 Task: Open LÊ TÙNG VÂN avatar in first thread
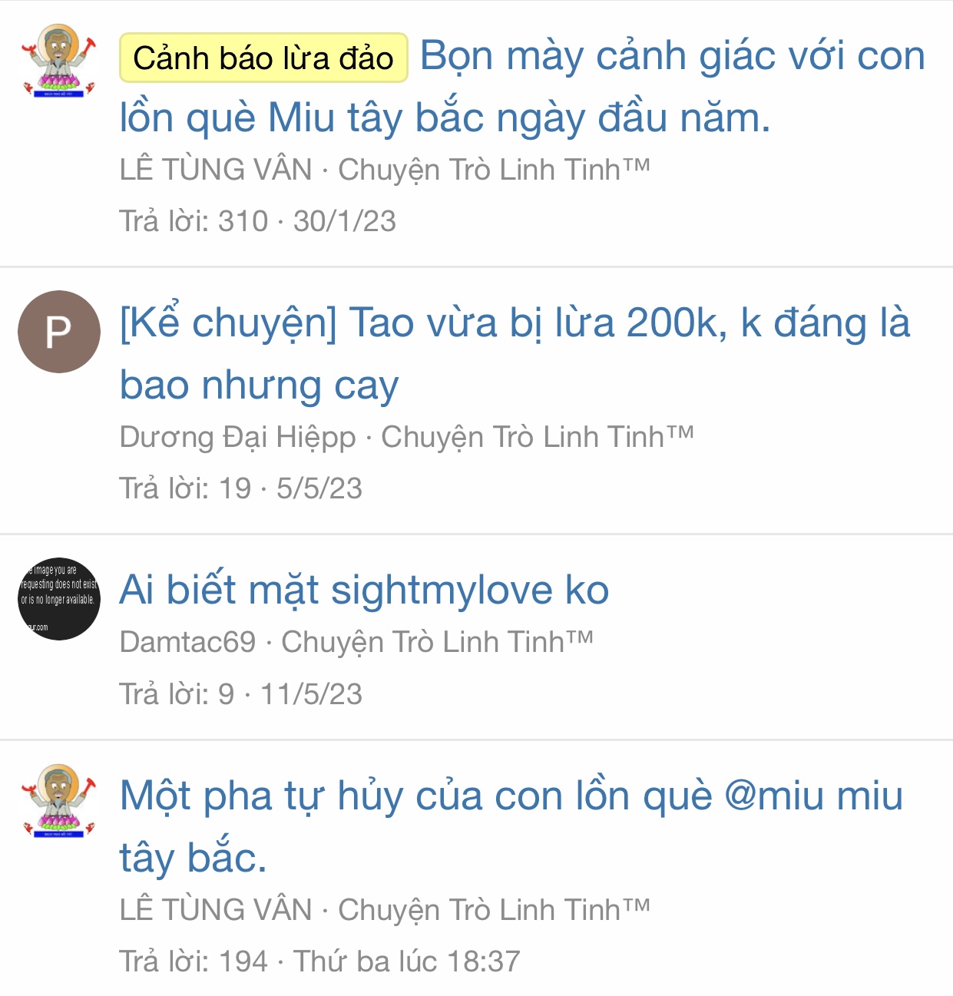pyautogui.click(x=59, y=61)
